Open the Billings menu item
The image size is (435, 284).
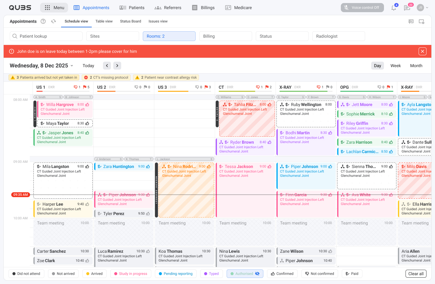pyautogui.click(x=203, y=8)
